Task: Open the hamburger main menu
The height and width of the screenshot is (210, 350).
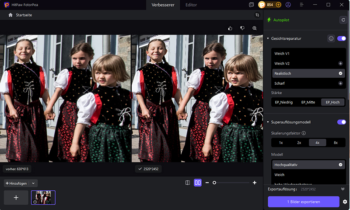Action: tap(301, 5)
